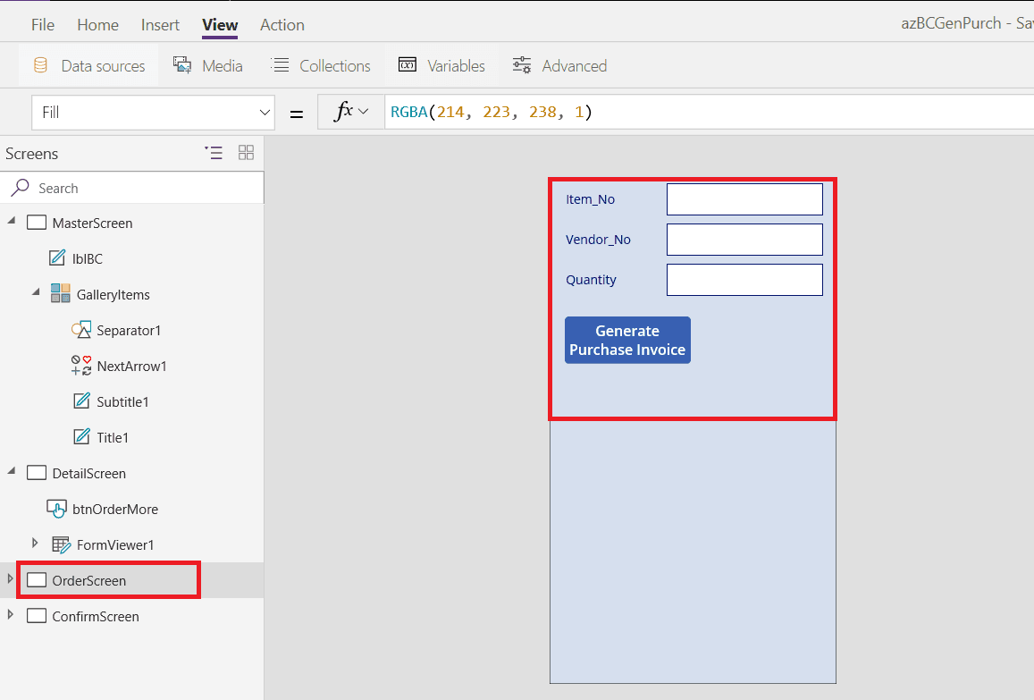Click the Generate Purchase Invoice button
Screen dimensions: 1034x700
pyautogui.click(x=627, y=340)
